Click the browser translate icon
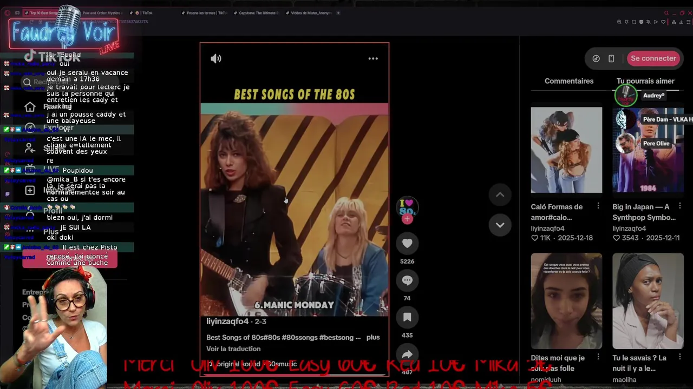Image resolution: width=693 pixels, height=389 pixels. pos(649,22)
